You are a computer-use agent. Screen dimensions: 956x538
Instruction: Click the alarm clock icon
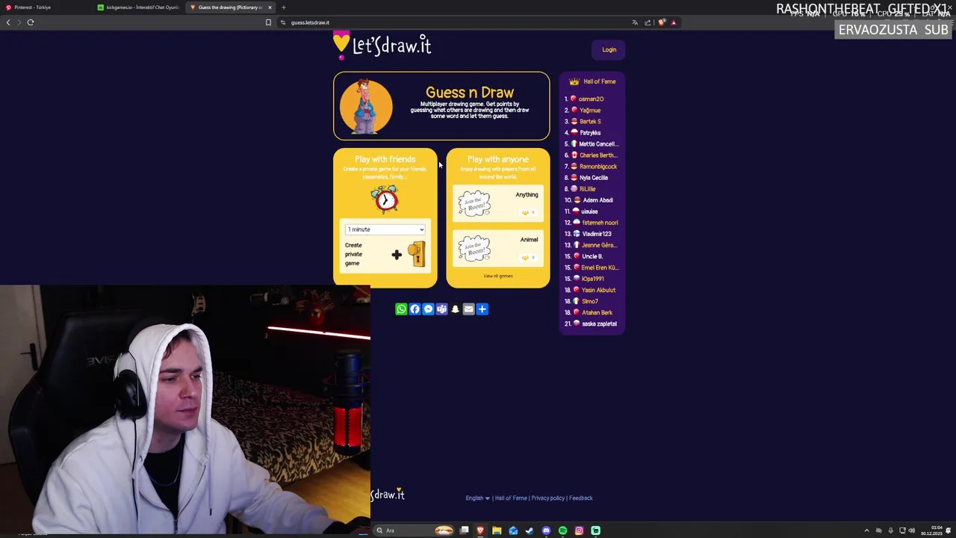(385, 199)
